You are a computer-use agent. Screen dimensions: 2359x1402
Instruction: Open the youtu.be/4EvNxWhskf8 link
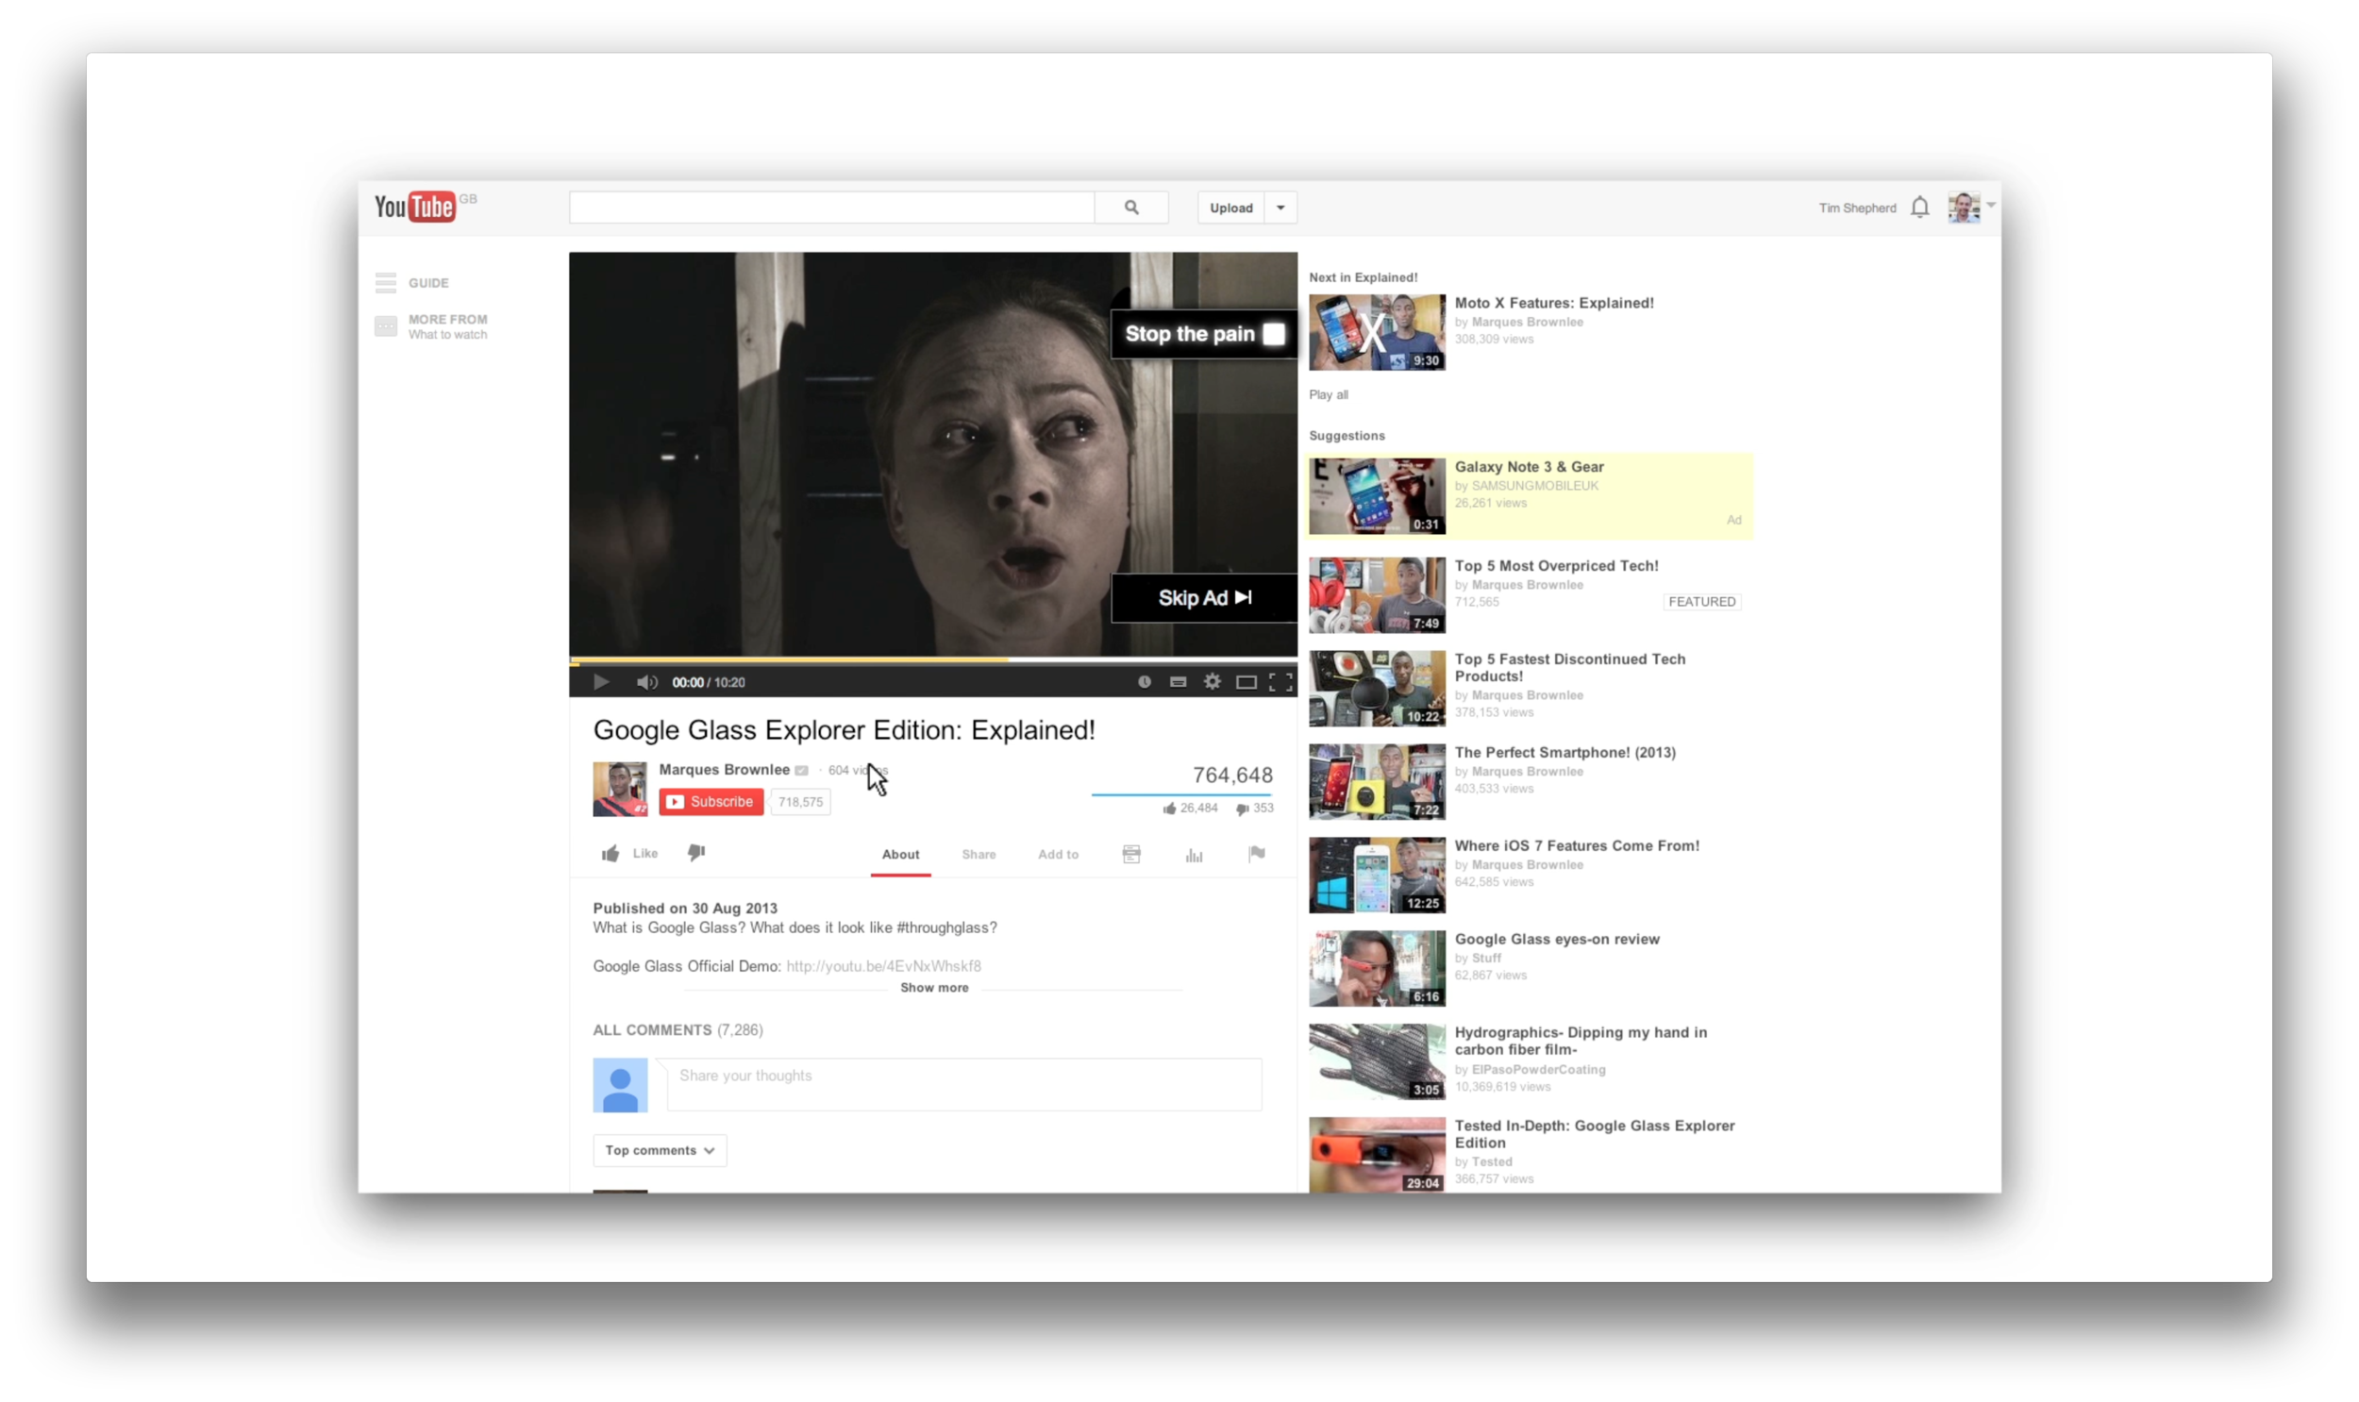[883, 965]
